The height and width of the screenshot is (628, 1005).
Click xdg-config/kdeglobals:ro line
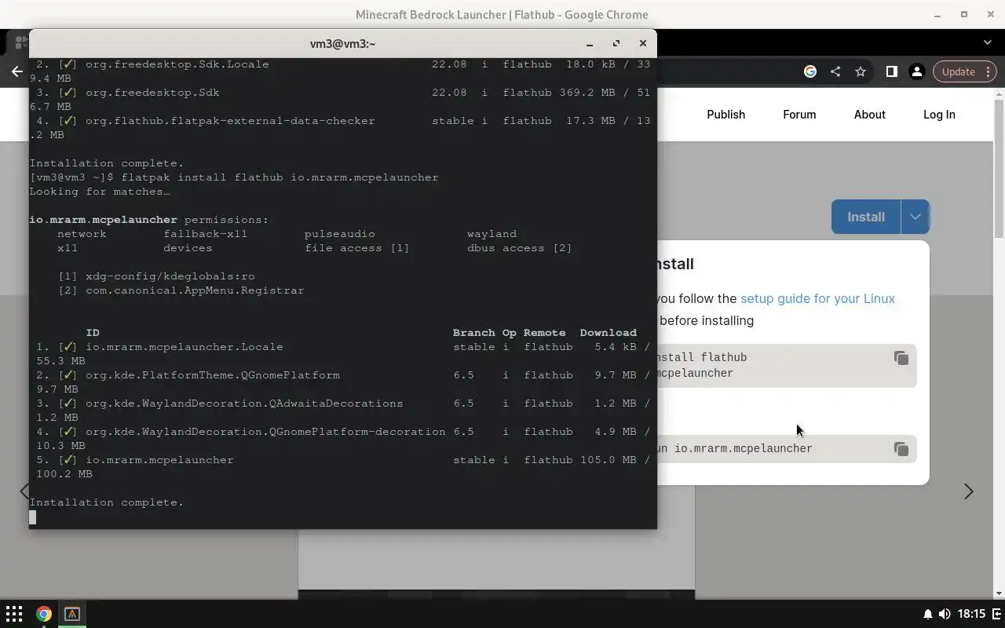[156, 276]
